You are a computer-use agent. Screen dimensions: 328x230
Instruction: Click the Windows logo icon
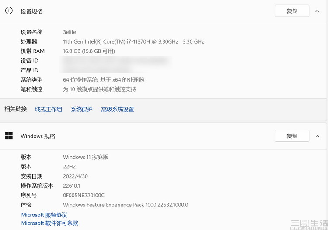tap(9, 136)
